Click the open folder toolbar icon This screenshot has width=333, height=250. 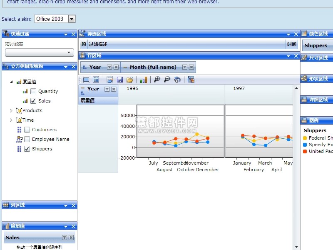coord(130,80)
